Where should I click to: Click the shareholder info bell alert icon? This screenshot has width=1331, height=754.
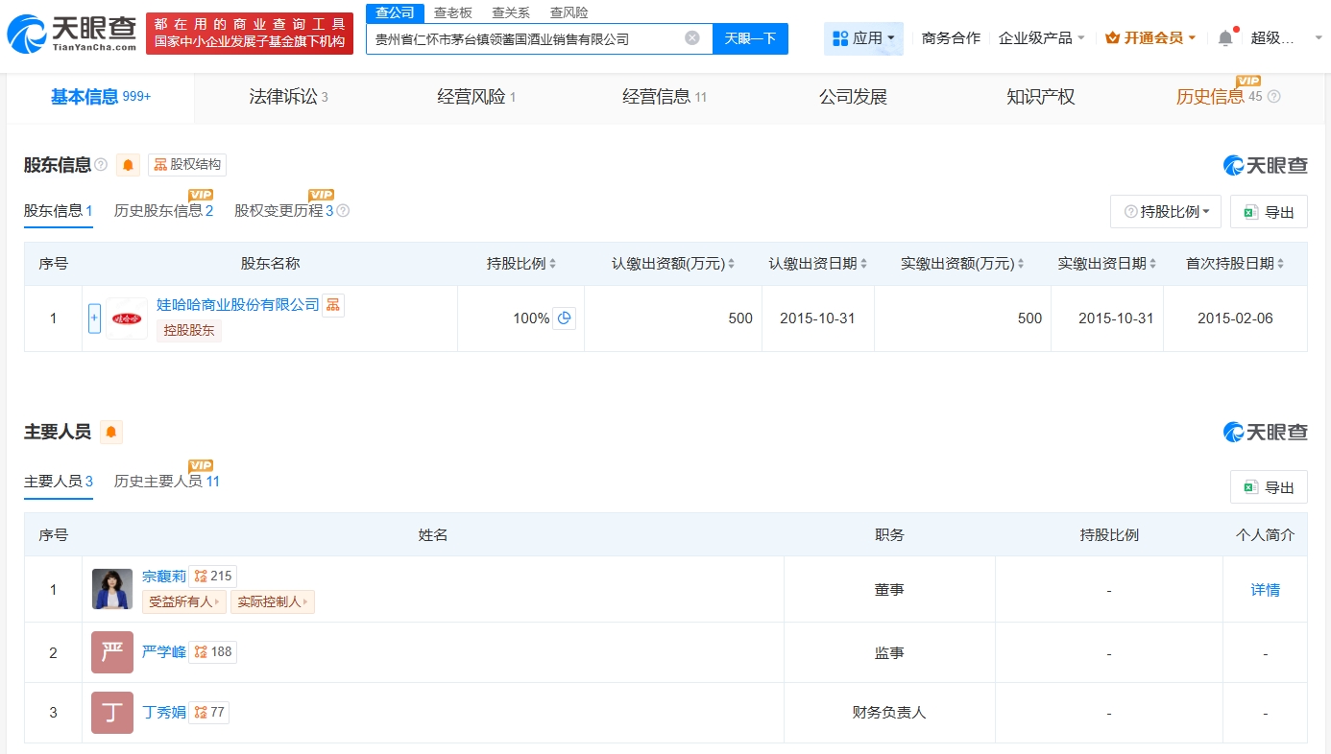(128, 165)
